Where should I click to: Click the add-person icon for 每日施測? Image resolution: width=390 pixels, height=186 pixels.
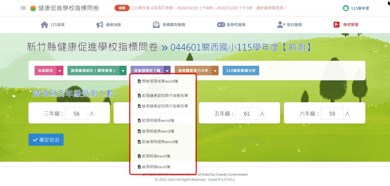(x=281, y=25)
